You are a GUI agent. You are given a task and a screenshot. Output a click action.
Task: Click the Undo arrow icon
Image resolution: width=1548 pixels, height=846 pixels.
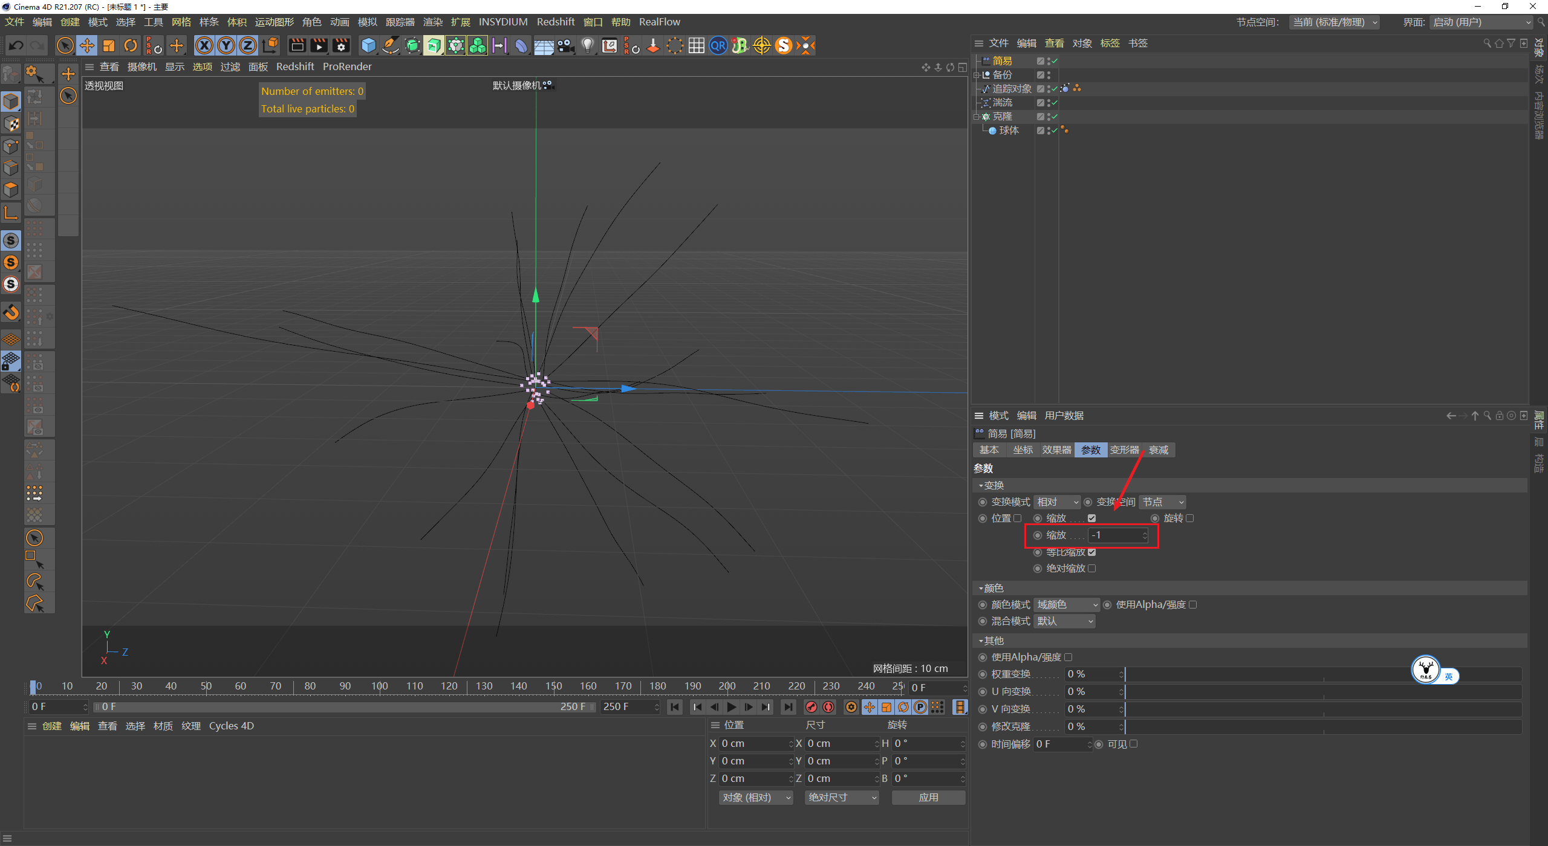tap(15, 45)
